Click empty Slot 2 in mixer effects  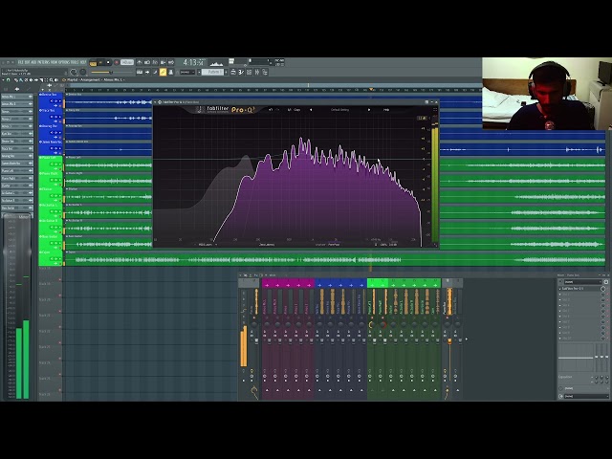[579, 295]
